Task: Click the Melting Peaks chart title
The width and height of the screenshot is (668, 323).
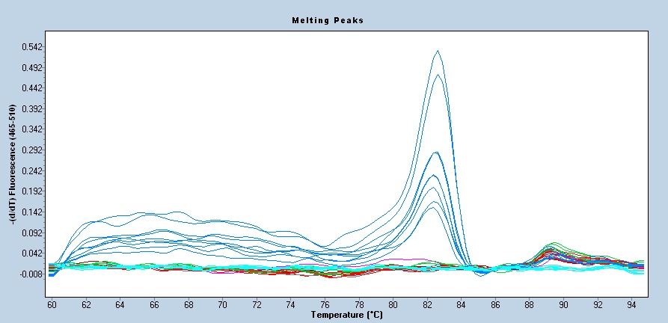Action: (x=327, y=20)
